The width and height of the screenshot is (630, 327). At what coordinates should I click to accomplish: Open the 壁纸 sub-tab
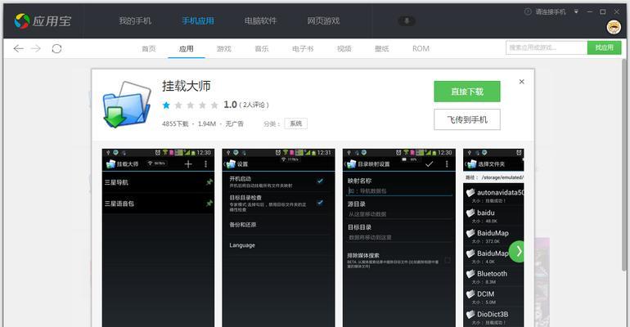pos(382,48)
